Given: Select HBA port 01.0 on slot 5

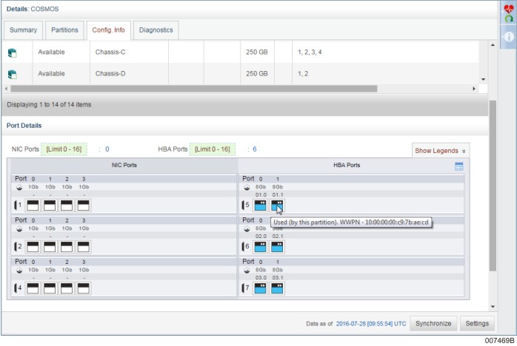Looking at the screenshot, I should coord(260,206).
